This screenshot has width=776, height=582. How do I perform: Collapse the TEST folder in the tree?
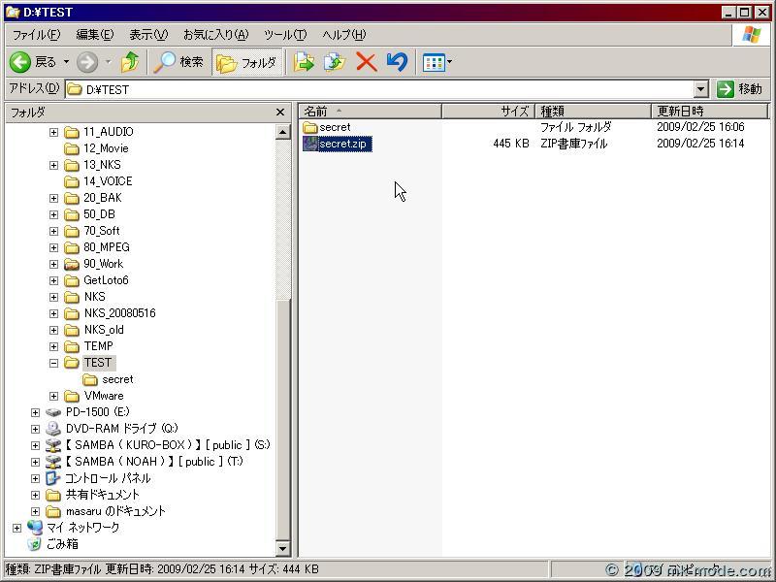pos(54,362)
